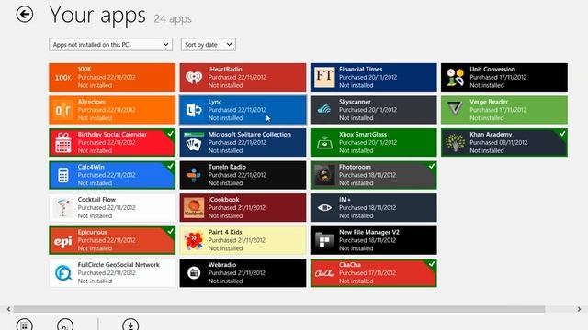This screenshot has width=588, height=330.
Task: Click the Unit Conversion icon
Action: [x=456, y=77]
